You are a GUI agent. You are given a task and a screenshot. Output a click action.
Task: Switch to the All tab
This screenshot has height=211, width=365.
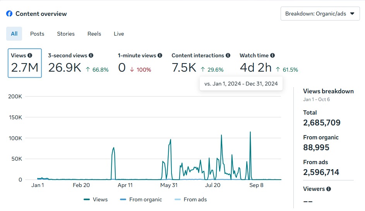[x=14, y=34]
